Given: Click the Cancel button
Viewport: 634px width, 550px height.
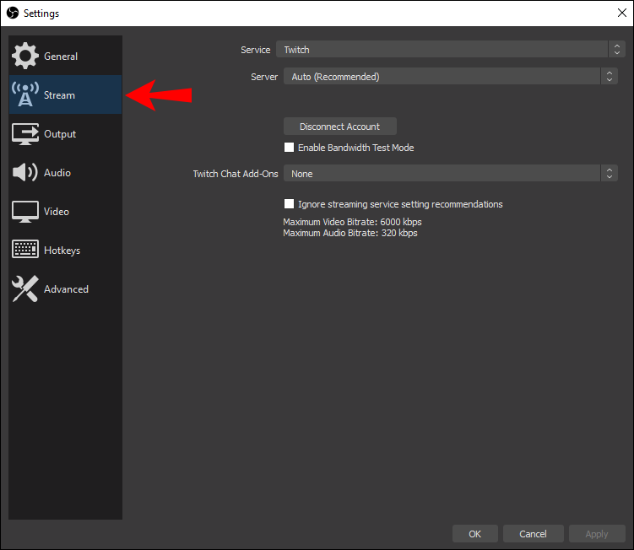Looking at the screenshot, I should click(x=533, y=534).
